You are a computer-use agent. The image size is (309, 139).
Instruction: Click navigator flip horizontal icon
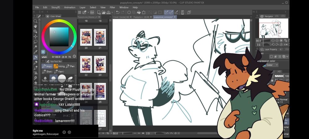(x=285, y=45)
